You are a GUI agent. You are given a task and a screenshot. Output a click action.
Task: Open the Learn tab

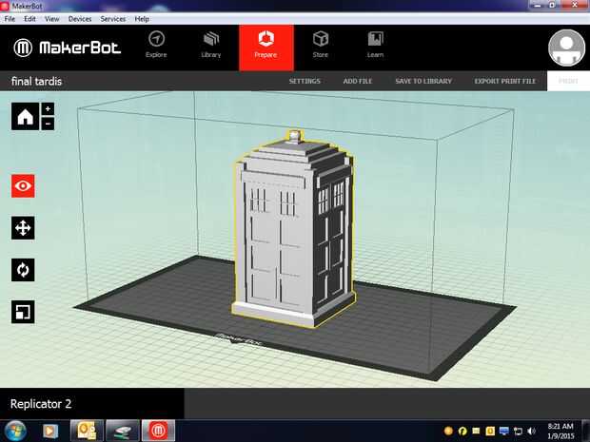(375, 45)
